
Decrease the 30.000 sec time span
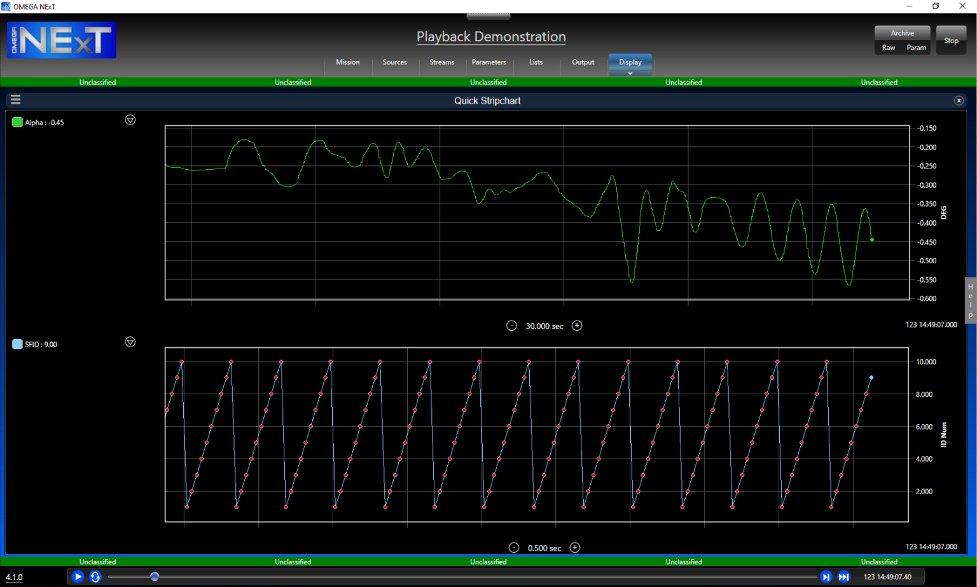(511, 325)
